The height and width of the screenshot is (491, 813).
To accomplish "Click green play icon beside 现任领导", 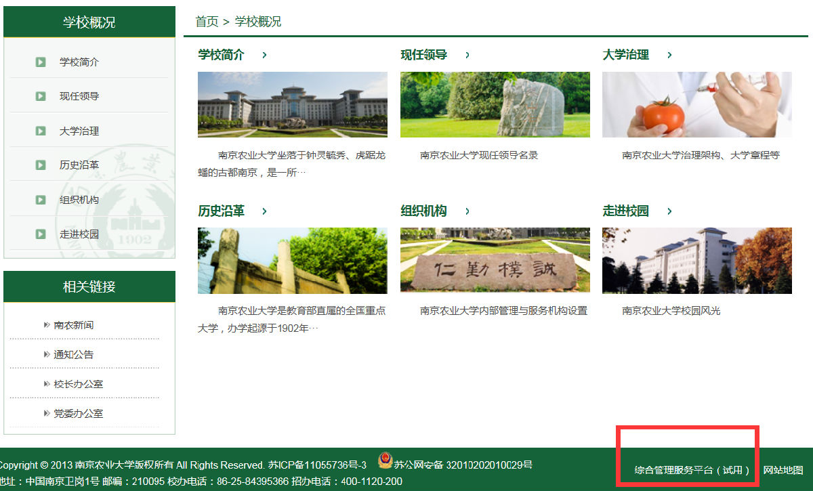I will (41, 96).
